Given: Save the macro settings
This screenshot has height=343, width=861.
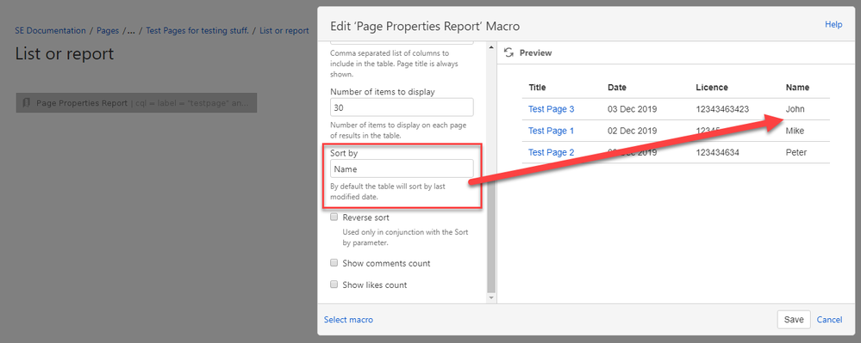Looking at the screenshot, I should click(x=794, y=320).
